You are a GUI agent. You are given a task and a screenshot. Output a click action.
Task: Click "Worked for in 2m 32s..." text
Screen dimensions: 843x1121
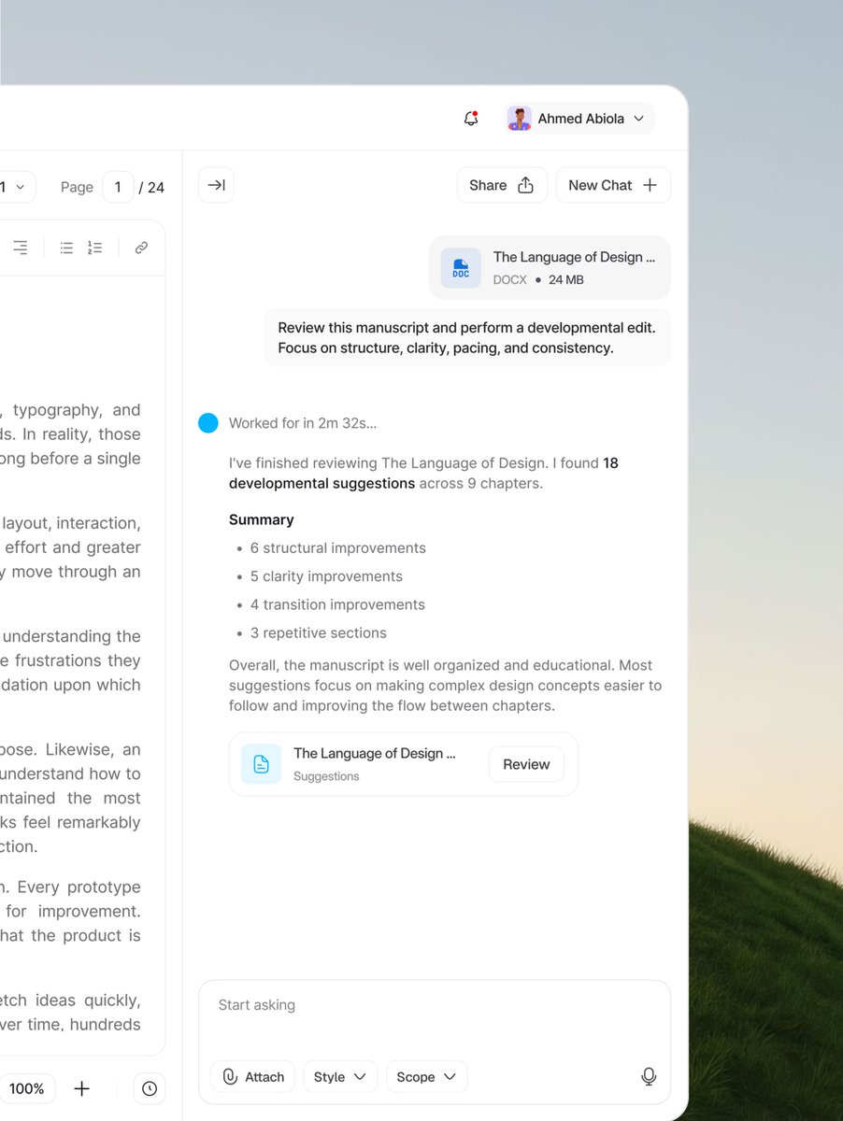point(303,423)
